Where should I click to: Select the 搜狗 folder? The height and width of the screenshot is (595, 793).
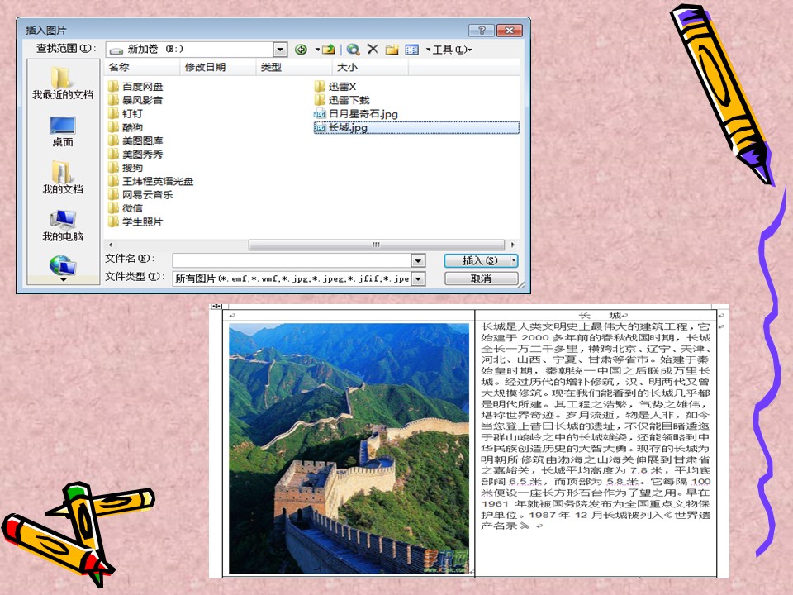pyautogui.click(x=126, y=168)
